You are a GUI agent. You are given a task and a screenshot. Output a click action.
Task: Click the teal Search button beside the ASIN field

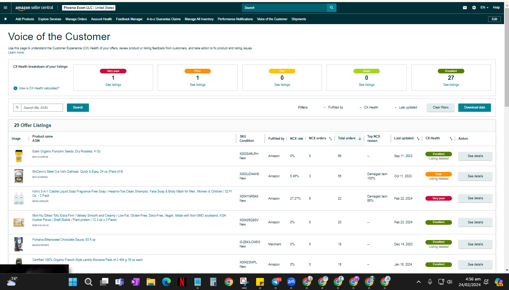78,107
